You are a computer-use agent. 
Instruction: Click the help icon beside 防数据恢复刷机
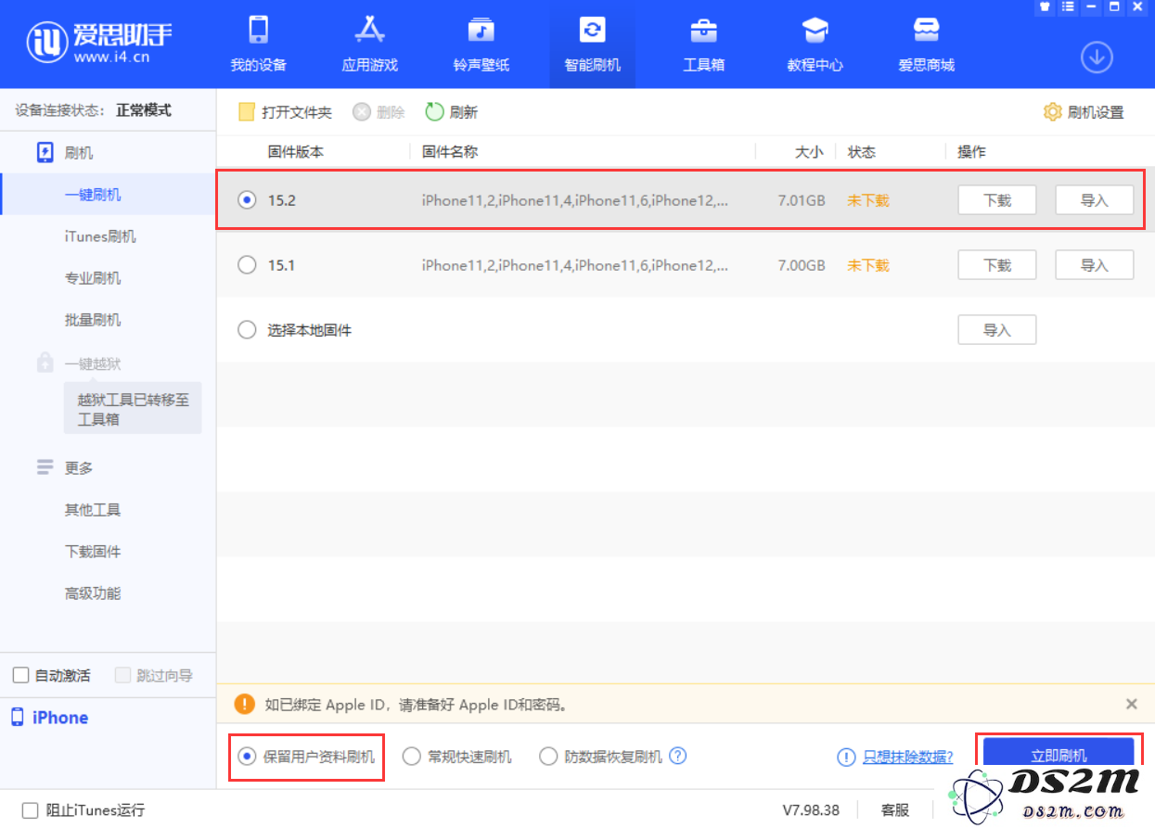click(678, 756)
